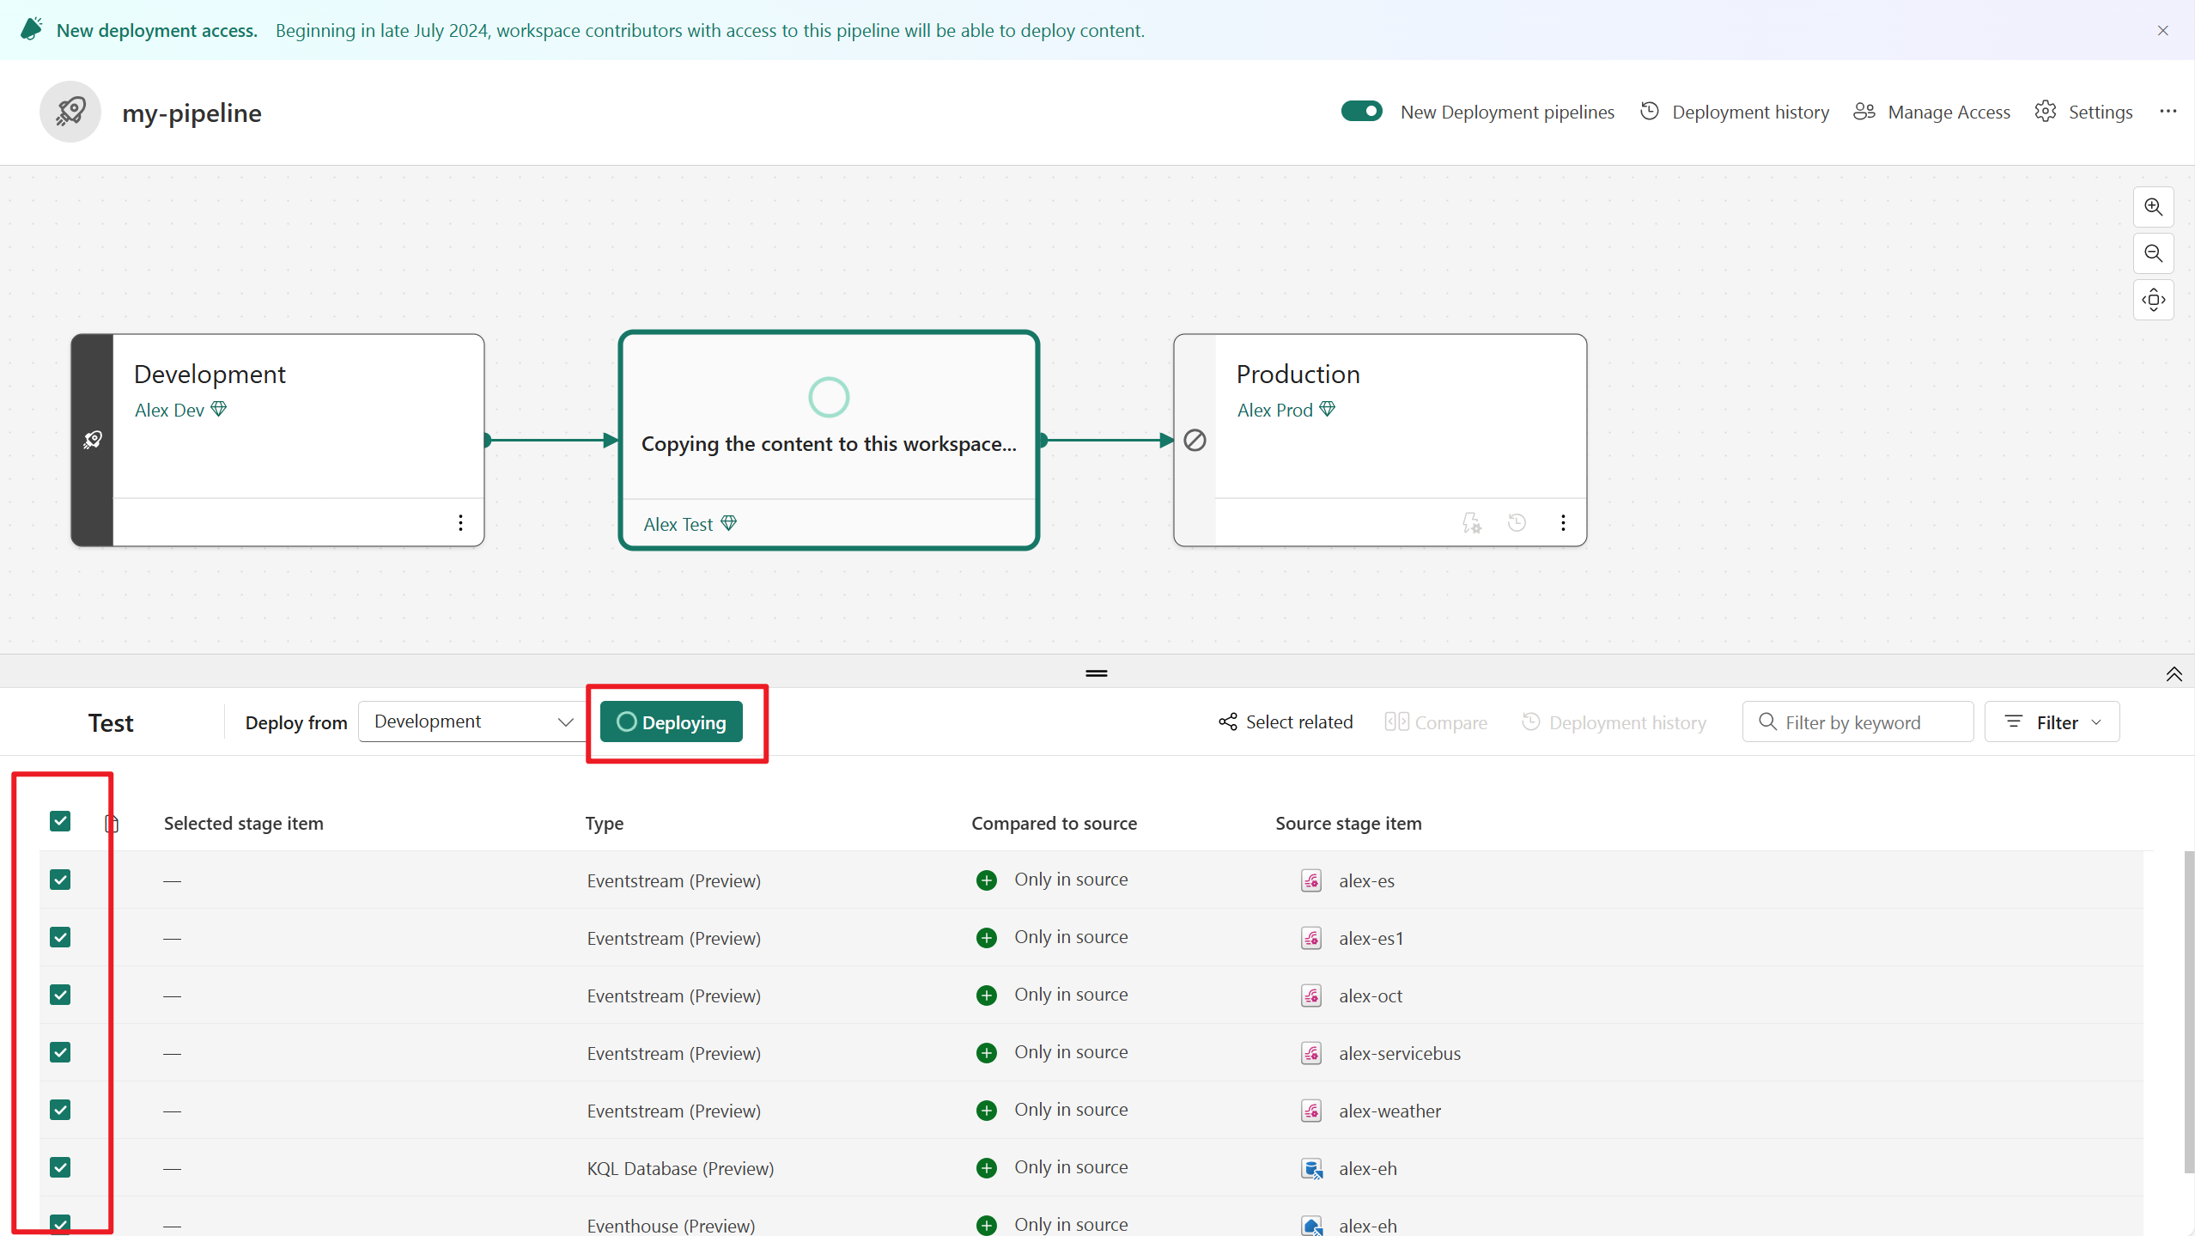The image size is (2195, 1236).
Task: Click the Deploying status button
Action: click(671, 722)
